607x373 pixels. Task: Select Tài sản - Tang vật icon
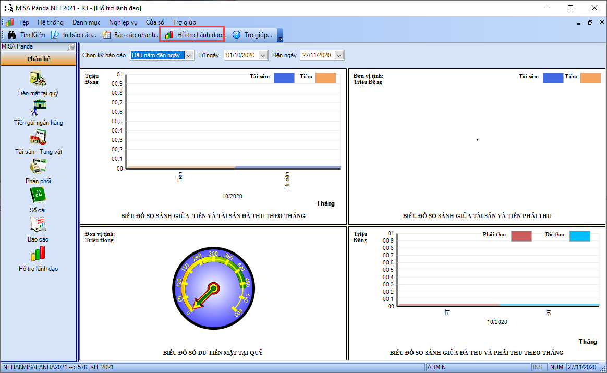click(38, 137)
